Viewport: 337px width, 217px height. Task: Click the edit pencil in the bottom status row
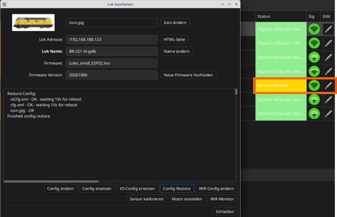(328, 114)
